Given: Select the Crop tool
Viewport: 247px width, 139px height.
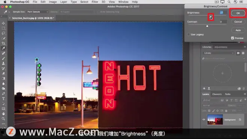Looking at the screenshot, I should (3, 43).
